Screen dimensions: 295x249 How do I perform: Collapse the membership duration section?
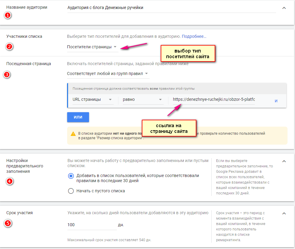pyautogui.click(x=284, y=213)
